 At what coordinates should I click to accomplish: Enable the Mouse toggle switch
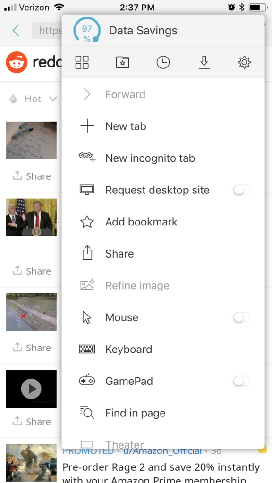point(241,317)
